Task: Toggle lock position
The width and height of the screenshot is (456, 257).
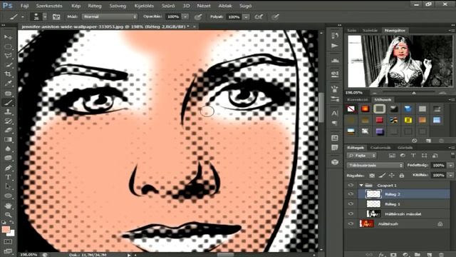Action: (x=392, y=176)
